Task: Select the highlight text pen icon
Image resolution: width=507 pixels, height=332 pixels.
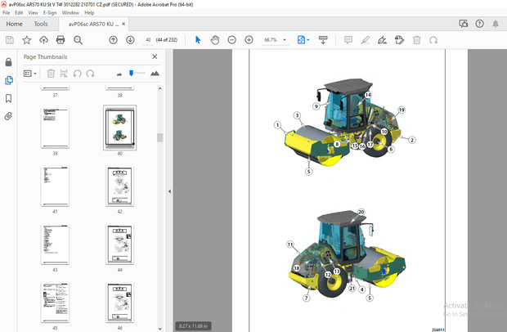Action: 366,40
